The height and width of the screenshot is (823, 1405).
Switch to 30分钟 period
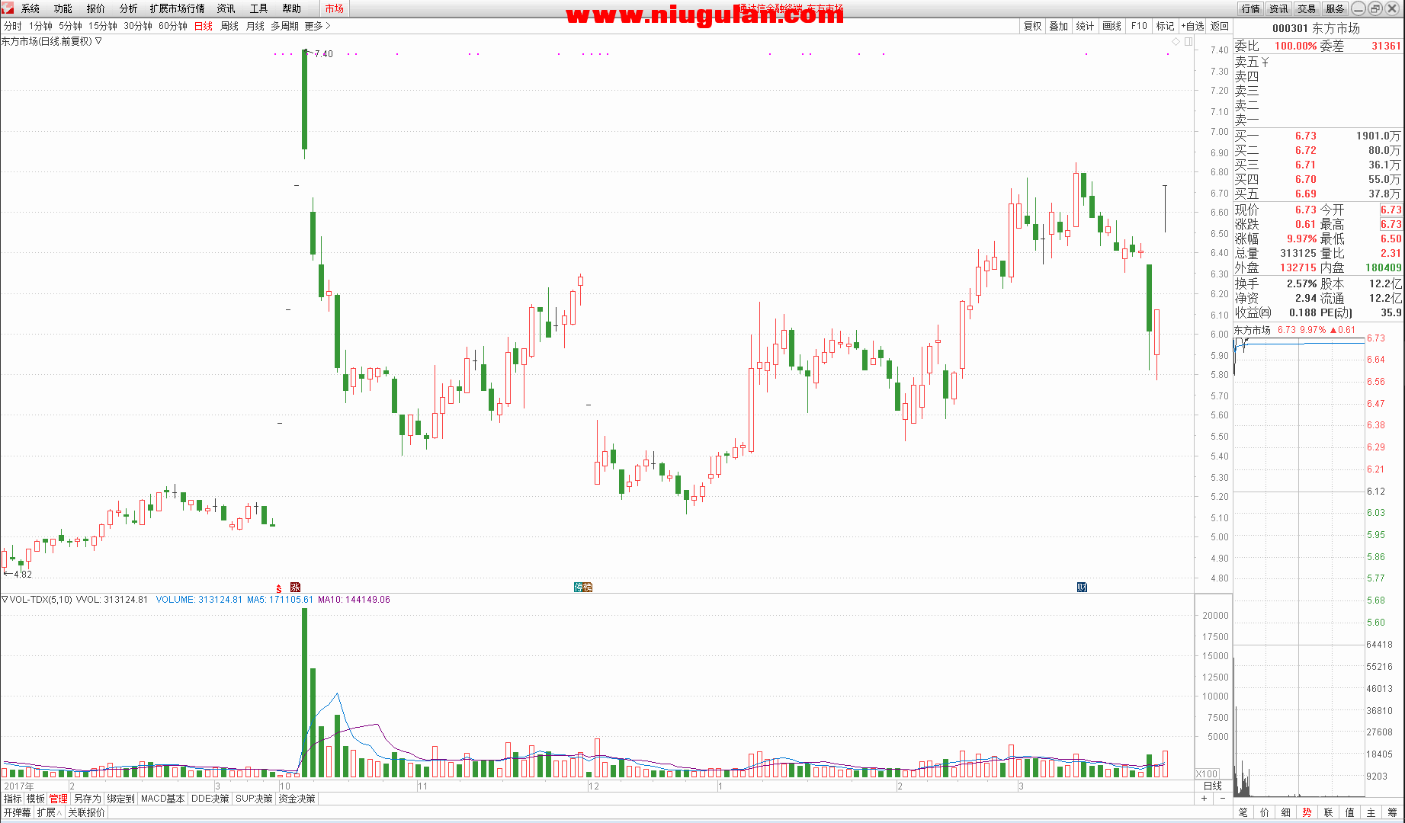click(138, 26)
